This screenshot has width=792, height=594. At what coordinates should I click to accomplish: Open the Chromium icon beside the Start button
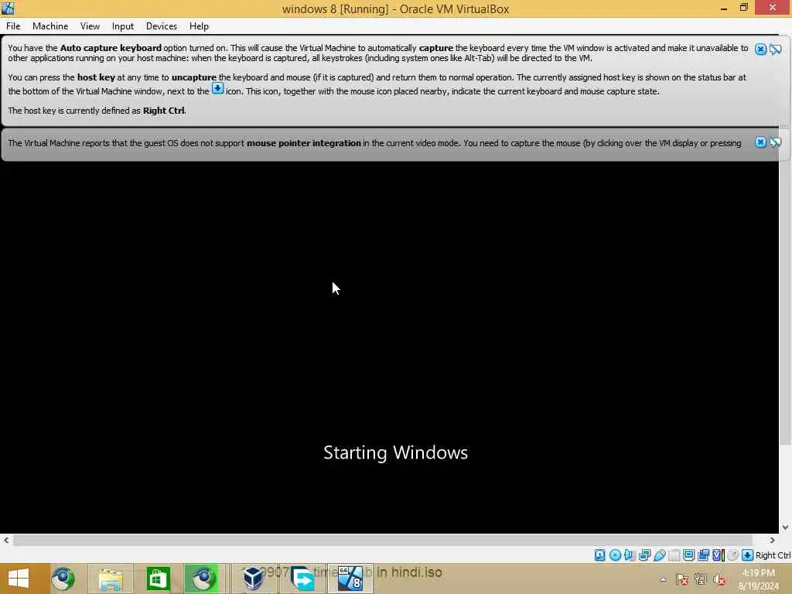click(x=63, y=579)
